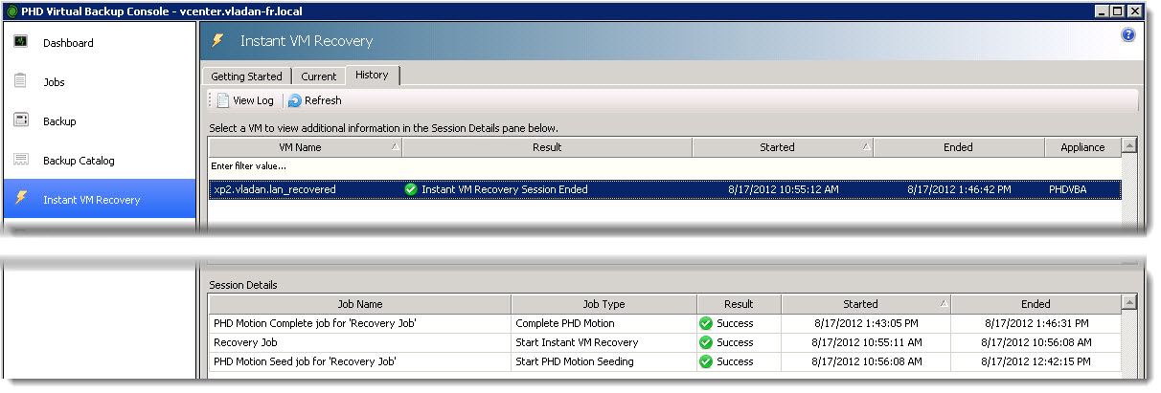Sort by the upper Result column header
Screen dimensions: 1161x393
coord(547,147)
